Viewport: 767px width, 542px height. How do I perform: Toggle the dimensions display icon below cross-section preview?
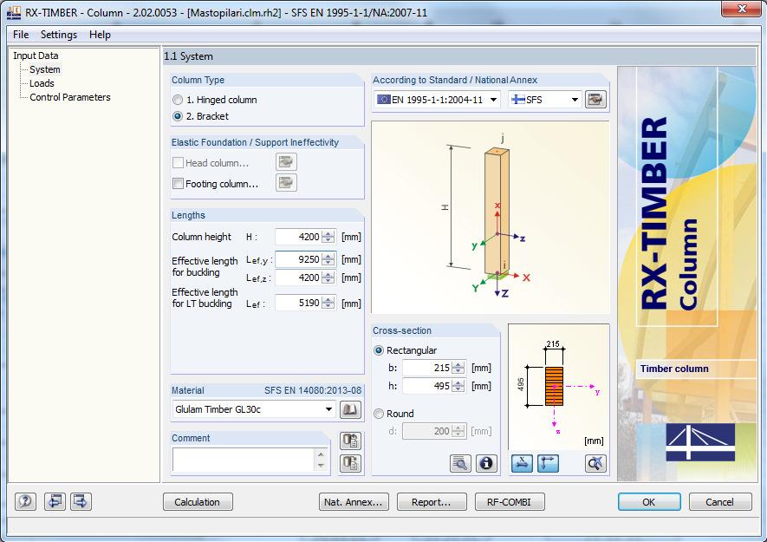[522, 463]
